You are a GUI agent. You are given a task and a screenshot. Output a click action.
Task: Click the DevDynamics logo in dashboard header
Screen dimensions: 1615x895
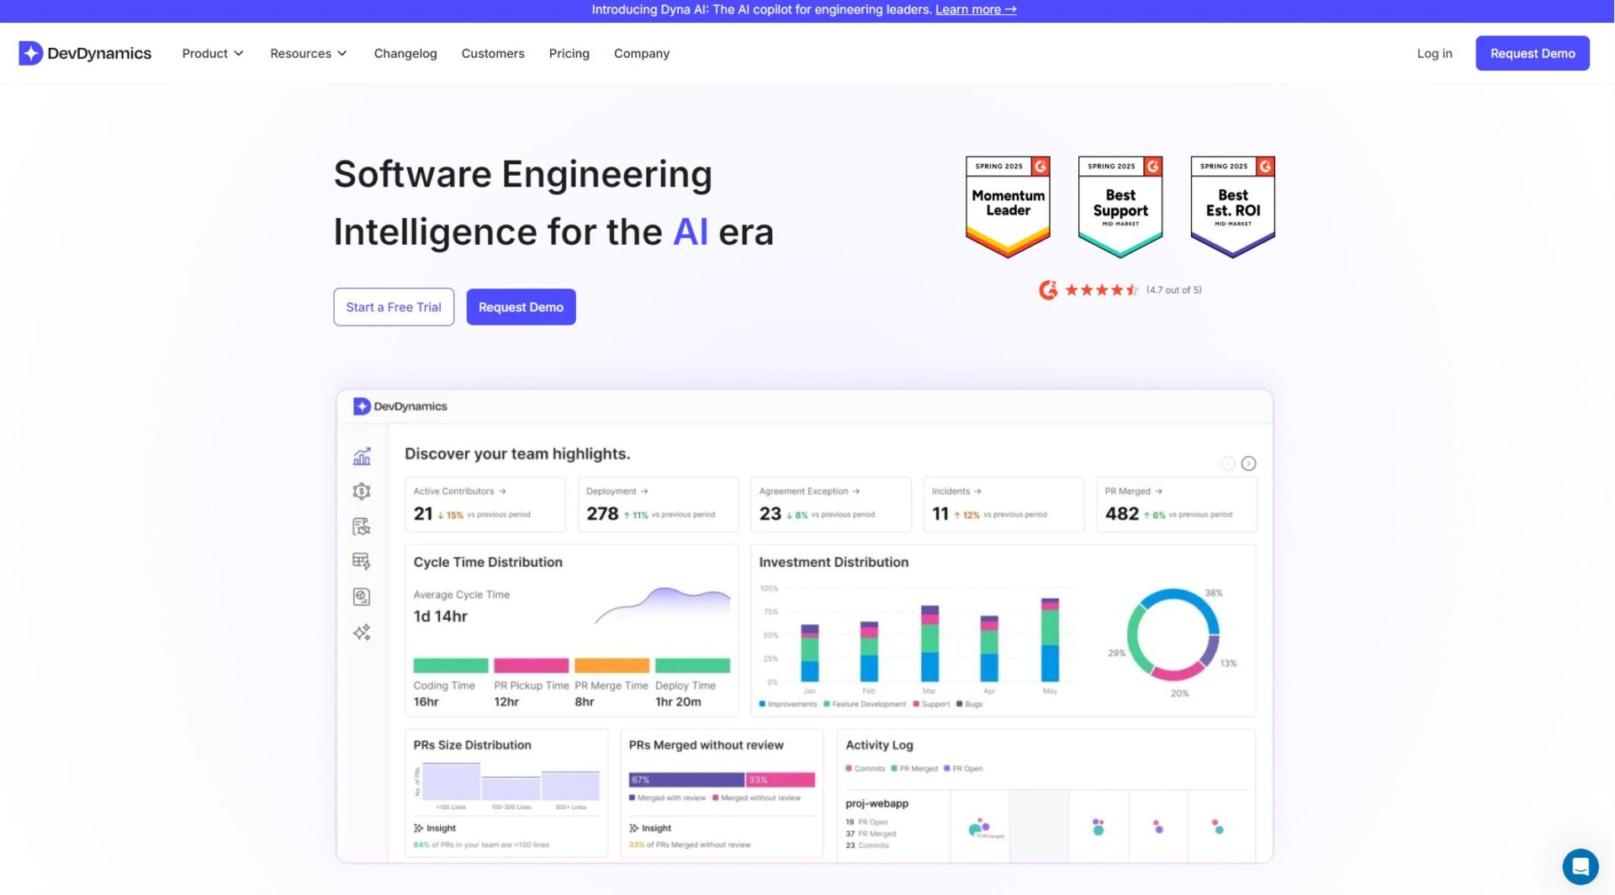[x=400, y=406]
